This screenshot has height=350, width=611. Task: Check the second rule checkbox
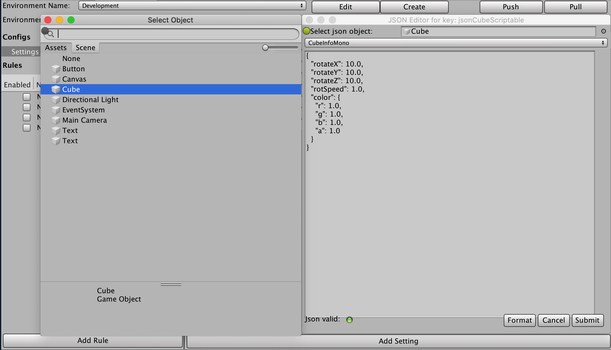(27, 107)
